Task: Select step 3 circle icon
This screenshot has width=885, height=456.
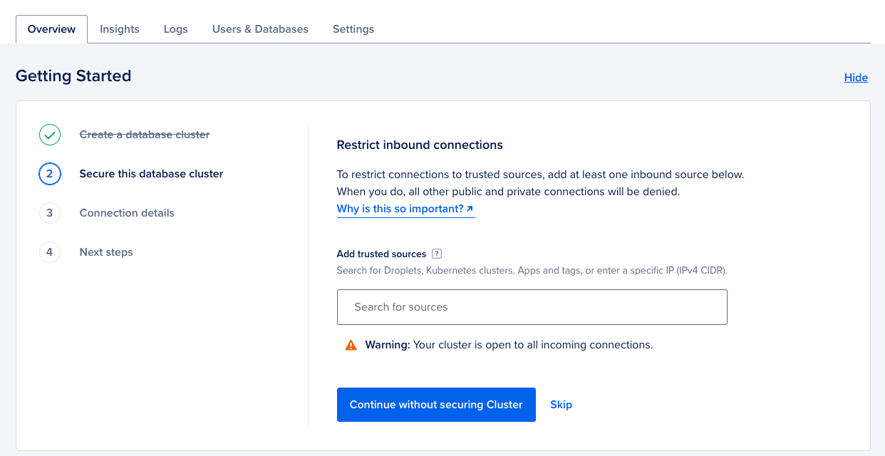Action: tap(50, 213)
